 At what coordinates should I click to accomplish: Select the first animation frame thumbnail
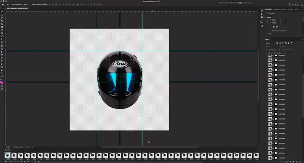[7, 155]
